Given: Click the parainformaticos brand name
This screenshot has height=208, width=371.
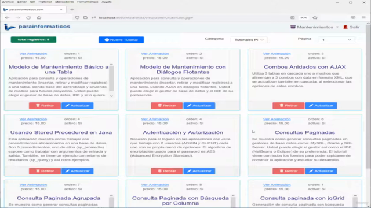Looking at the screenshot, I should click(x=44, y=27).
